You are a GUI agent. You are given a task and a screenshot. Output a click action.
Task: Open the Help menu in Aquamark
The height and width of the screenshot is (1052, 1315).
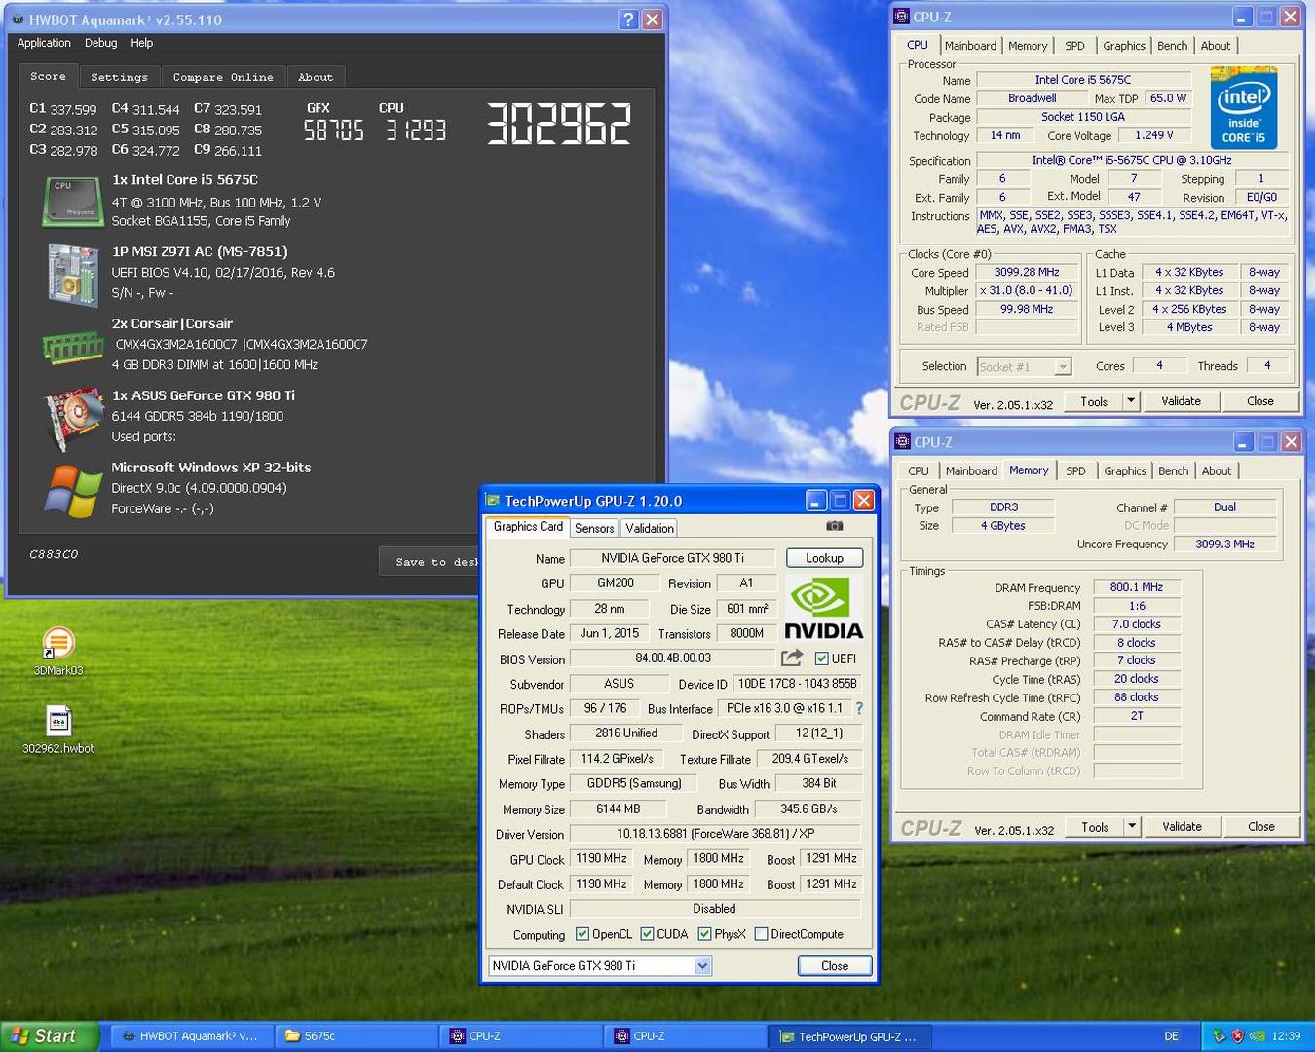tap(141, 43)
